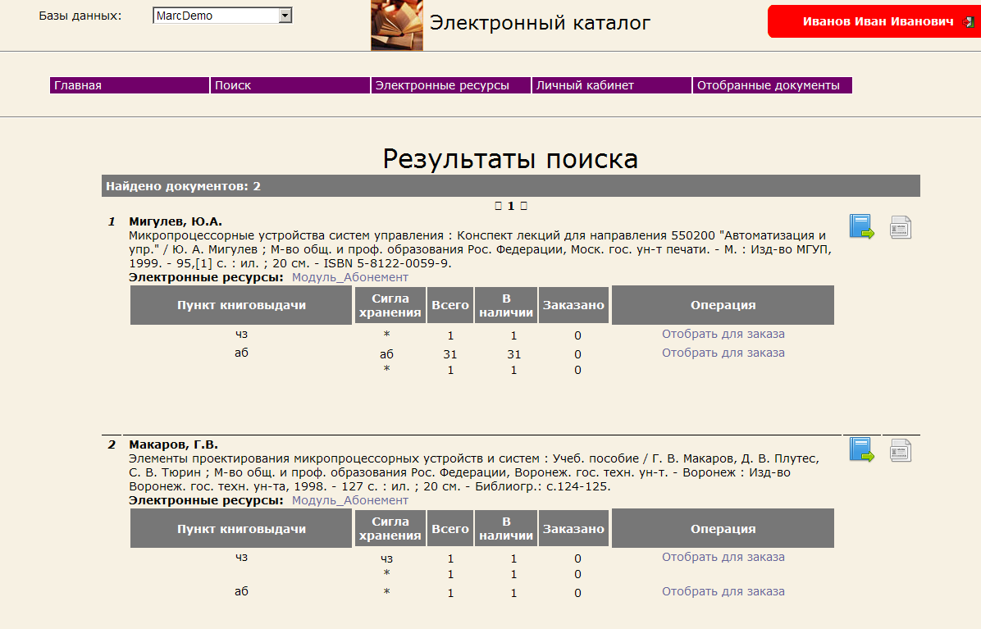Click Отобрать для заказа in Макаров аб row
This screenshot has width=981, height=629.
point(723,591)
